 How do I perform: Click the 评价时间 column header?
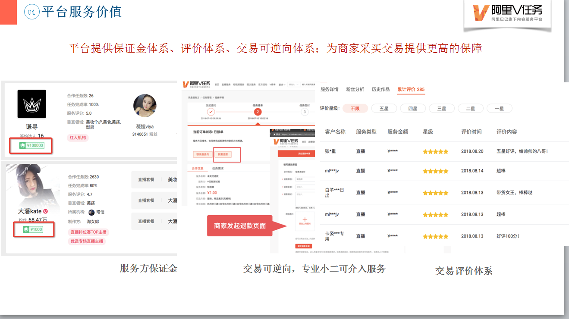(x=472, y=132)
